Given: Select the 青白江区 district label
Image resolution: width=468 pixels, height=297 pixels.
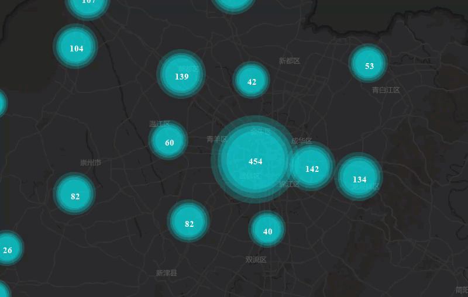Looking at the screenshot, I should [386, 90].
